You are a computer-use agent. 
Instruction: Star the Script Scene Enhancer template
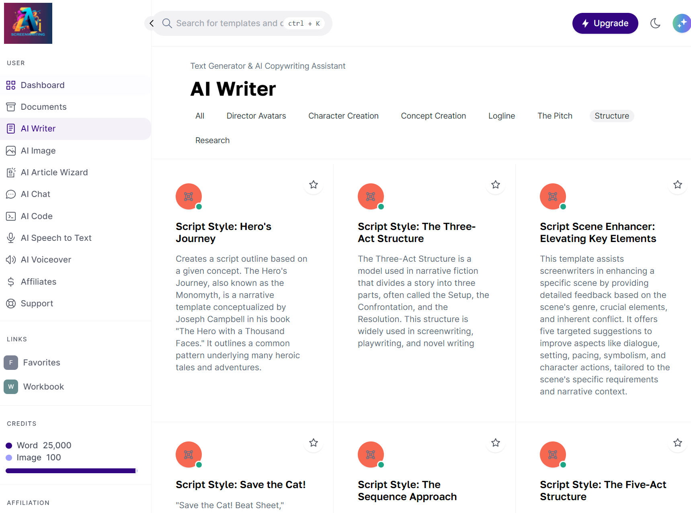tap(677, 185)
